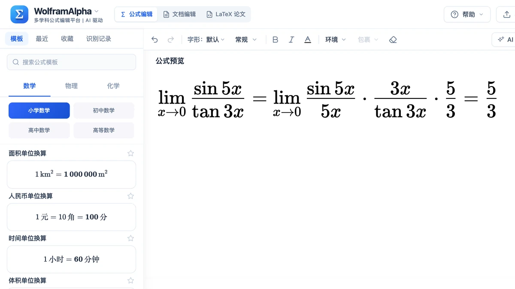The image size is (515, 289).
Task: Choose the 物理 subject tab
Action: click(x=71, y=86)
